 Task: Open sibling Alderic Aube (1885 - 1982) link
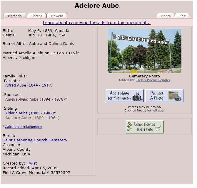pyautogui.click(x=30, y=113)
